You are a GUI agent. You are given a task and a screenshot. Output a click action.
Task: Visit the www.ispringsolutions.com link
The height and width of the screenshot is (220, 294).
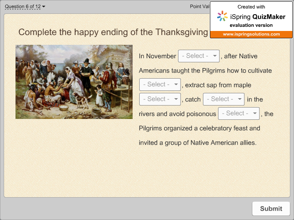[x=251, y=34]
